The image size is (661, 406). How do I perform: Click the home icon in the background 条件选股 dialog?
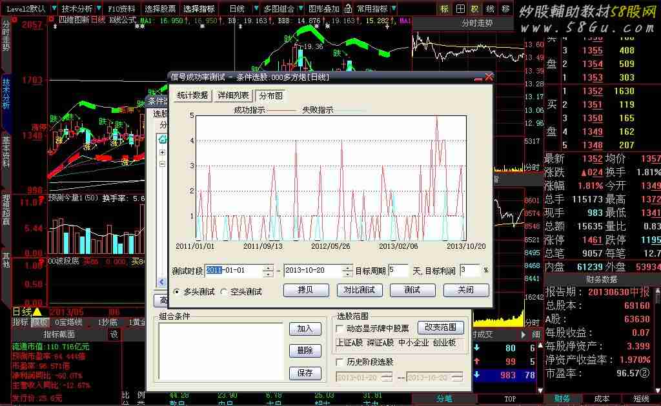(162, 139)
